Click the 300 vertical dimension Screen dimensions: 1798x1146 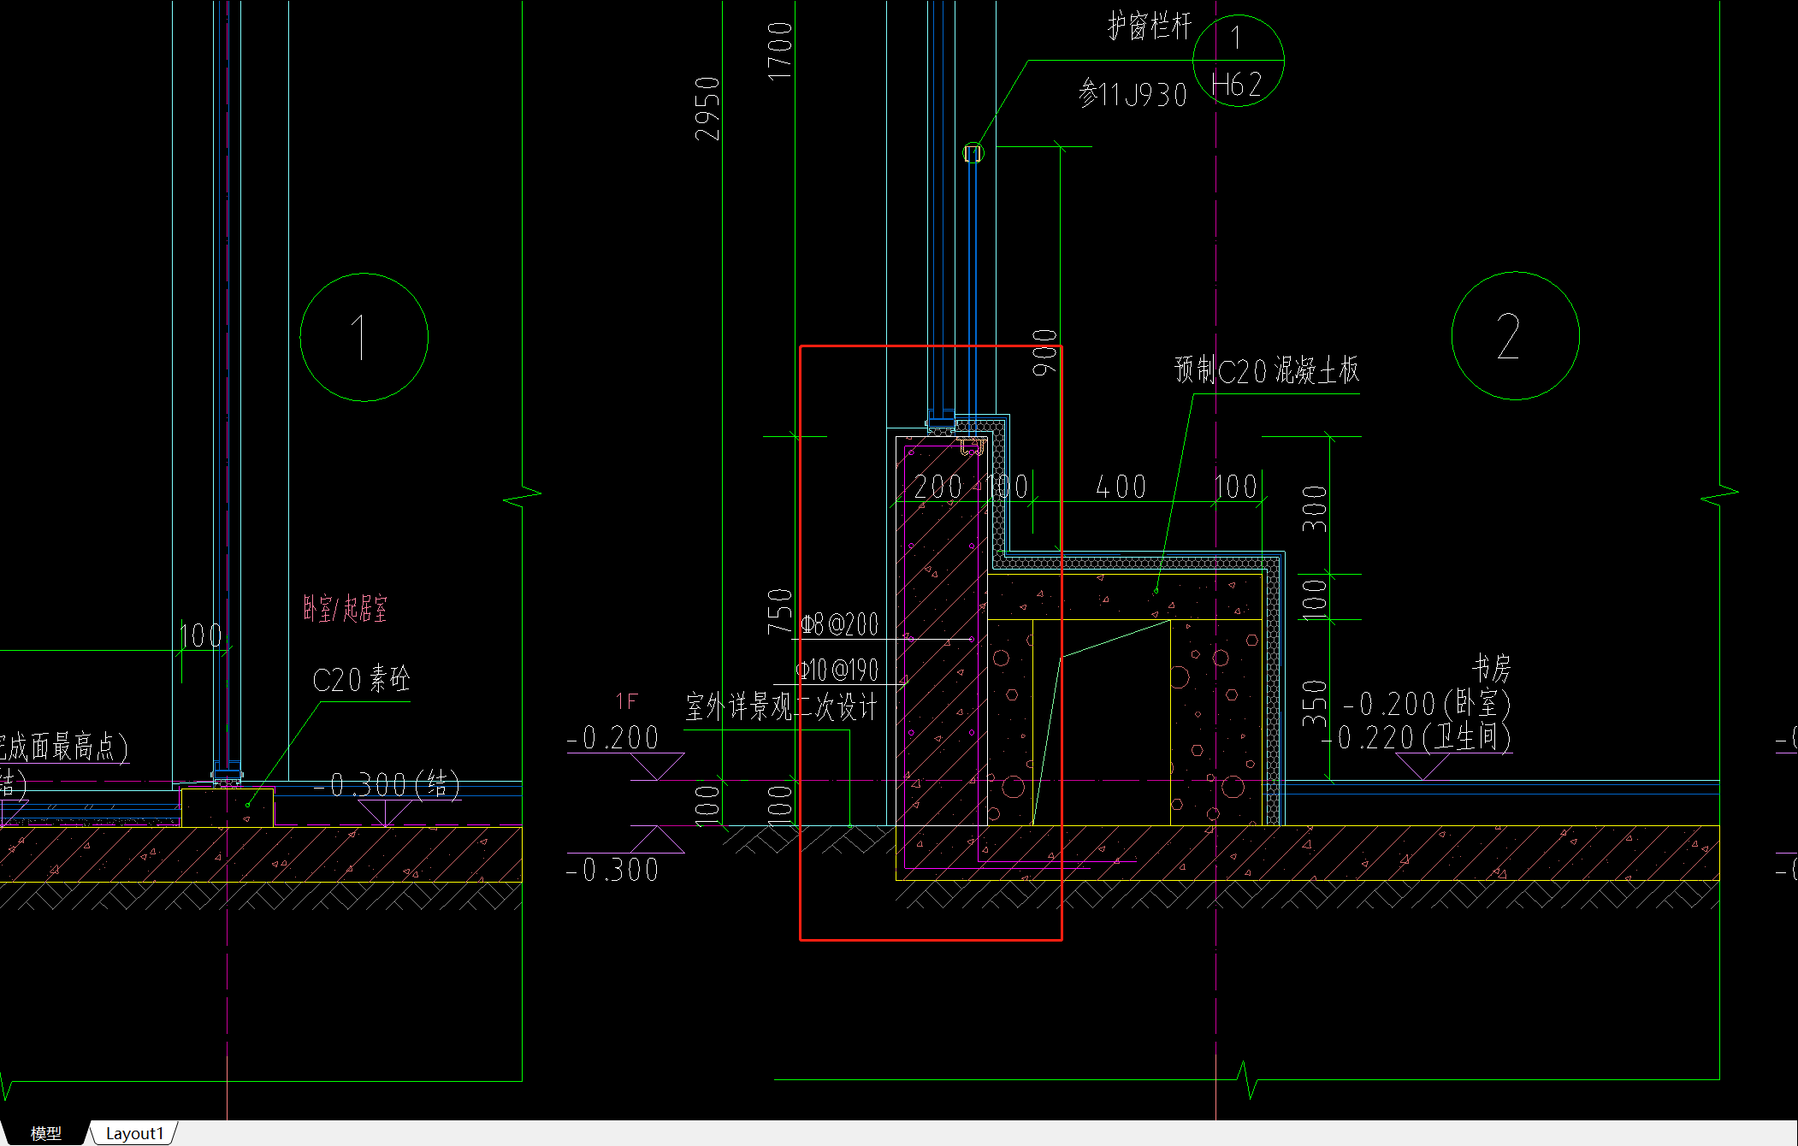tap(1314, 509)
